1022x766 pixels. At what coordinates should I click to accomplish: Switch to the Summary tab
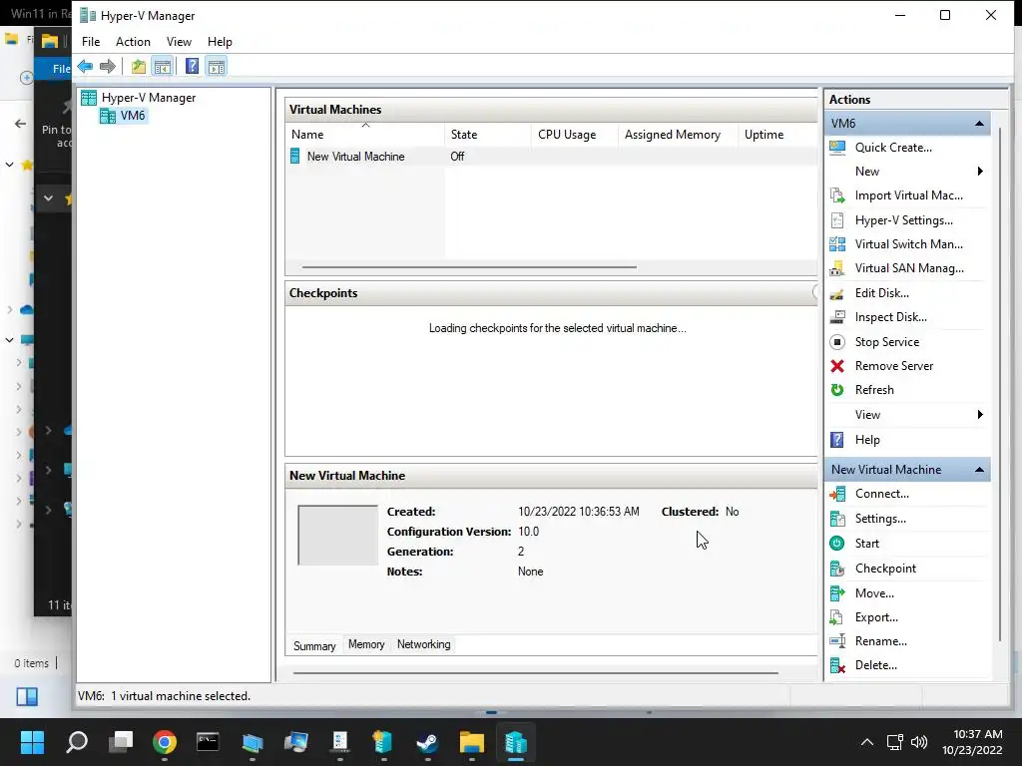tap(314, 645)
